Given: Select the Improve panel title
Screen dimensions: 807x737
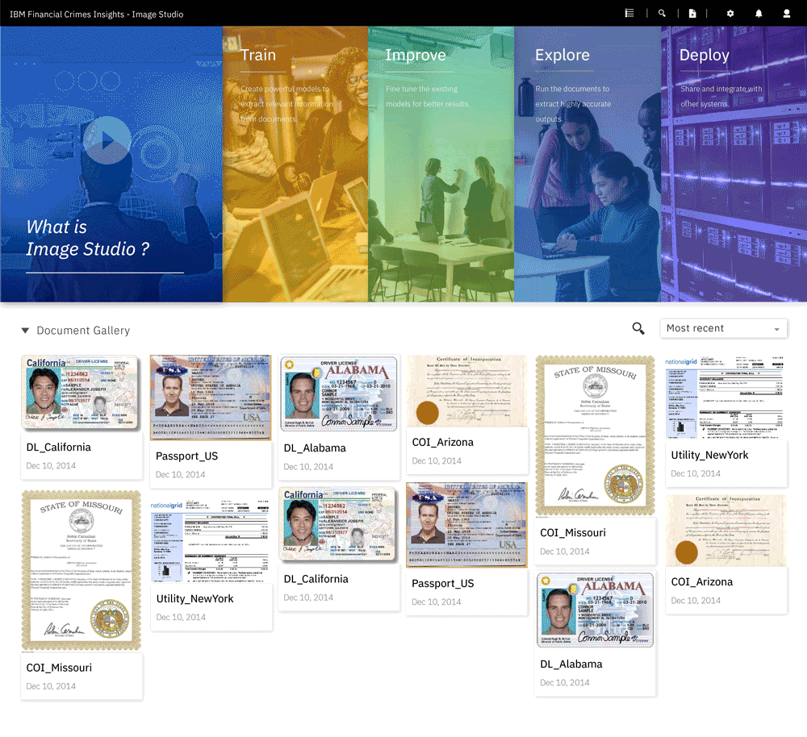Looking at the screenshot, I should point(416,55).
